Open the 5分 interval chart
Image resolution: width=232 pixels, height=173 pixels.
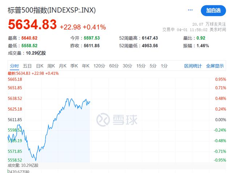coord(153,66)
